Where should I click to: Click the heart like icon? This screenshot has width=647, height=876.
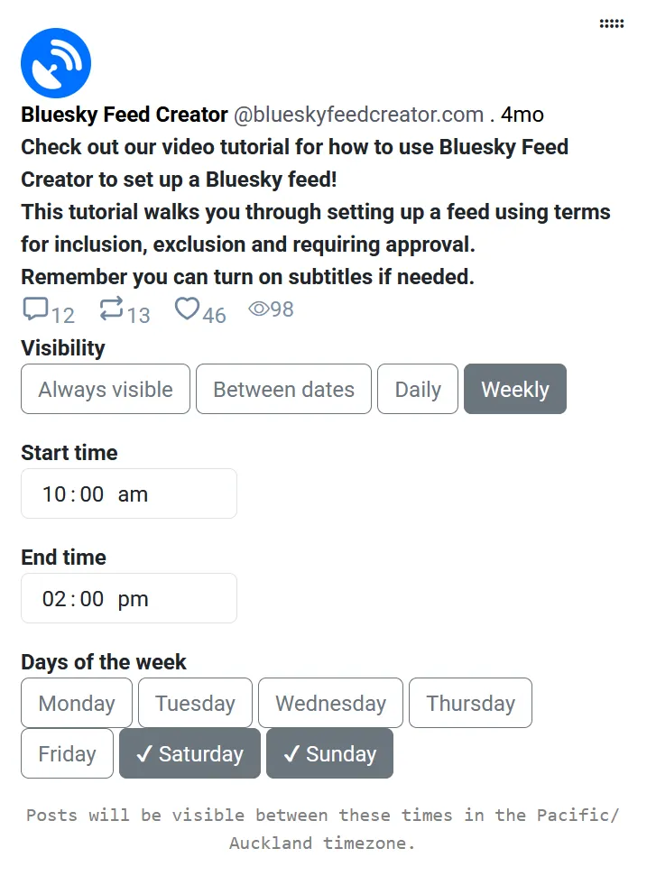click(x=187, y=309)
